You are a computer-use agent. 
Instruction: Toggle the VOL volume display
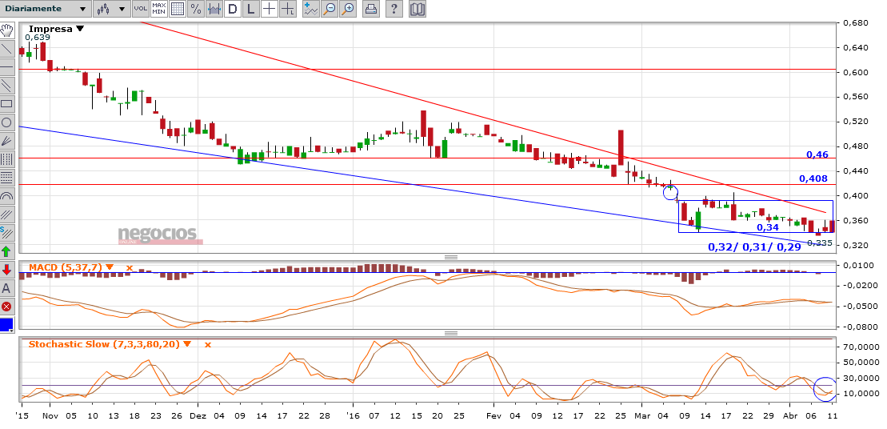(139, 9)
